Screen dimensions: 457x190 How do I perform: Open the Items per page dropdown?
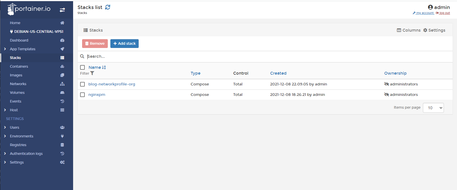tap(433, 108)
